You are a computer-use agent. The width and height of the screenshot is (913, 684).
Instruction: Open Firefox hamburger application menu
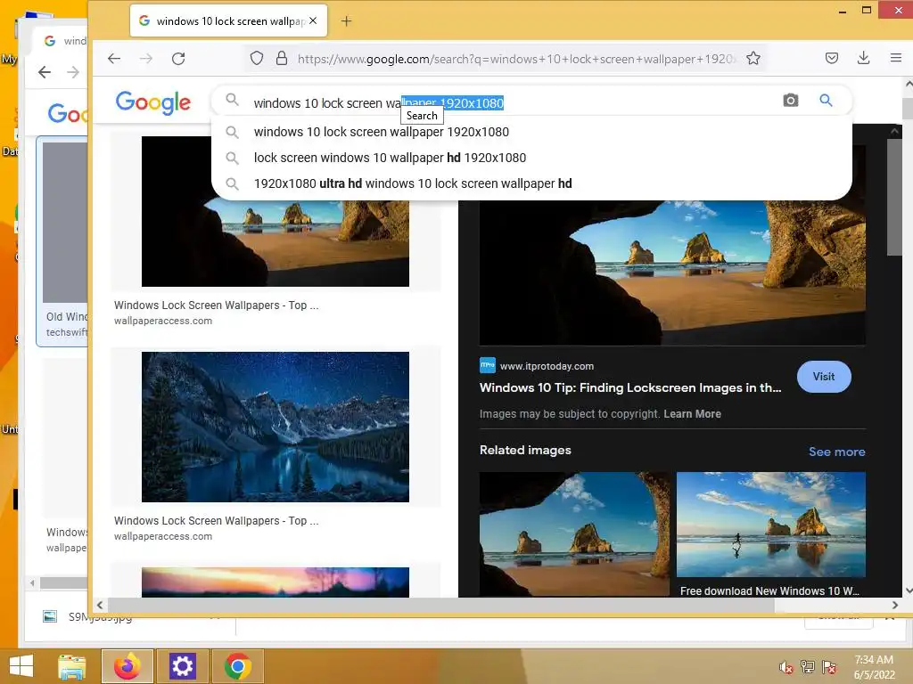click(x=896, y=58)
